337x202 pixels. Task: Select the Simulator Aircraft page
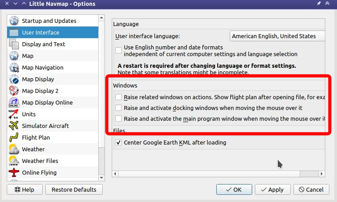pos(53,126)
